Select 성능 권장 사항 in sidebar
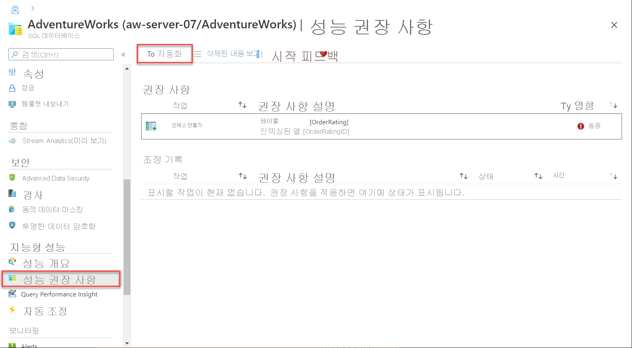This screenshot has width=632, height=348. 61,279
